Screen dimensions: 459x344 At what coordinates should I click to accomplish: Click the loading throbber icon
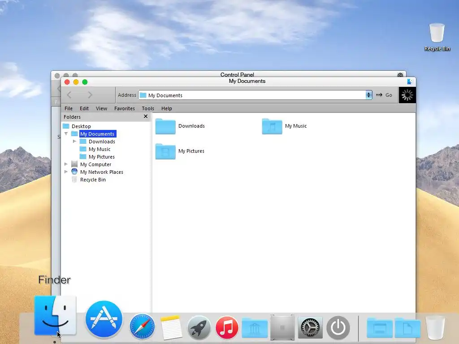tap(407, 95)
